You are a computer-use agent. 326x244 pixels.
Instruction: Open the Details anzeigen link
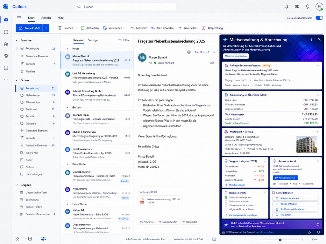click(x=235, y=185)
